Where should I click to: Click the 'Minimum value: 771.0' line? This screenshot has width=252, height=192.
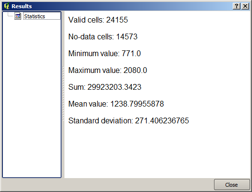click(104, 54)
